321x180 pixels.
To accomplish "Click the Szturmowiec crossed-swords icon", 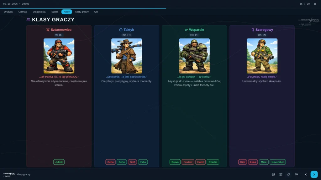I will [48, 30].
